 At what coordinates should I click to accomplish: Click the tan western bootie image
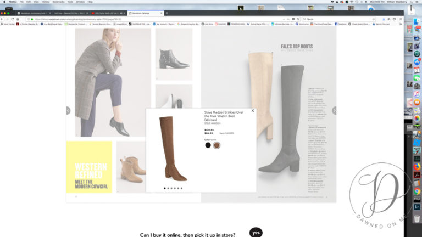(x=131, y=167)
